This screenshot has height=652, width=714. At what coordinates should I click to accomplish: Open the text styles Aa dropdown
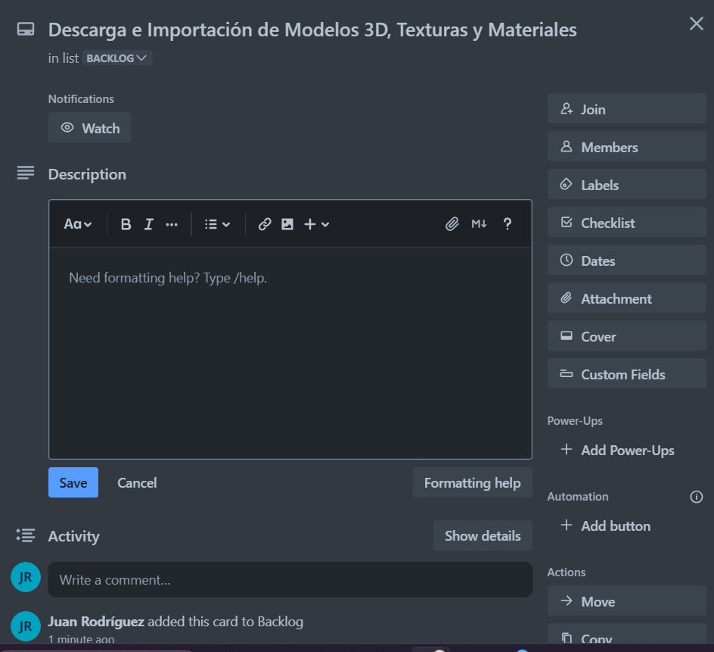point(78,224)
